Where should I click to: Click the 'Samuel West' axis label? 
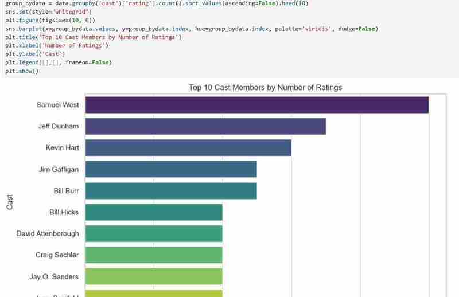pos(58,105)
